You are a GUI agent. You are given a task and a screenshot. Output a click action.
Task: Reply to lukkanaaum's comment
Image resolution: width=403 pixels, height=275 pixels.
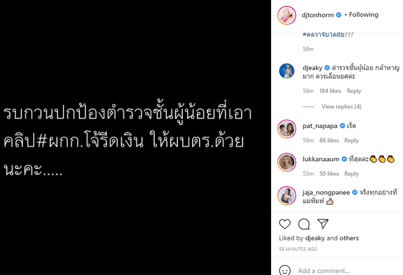coord(352,174)
